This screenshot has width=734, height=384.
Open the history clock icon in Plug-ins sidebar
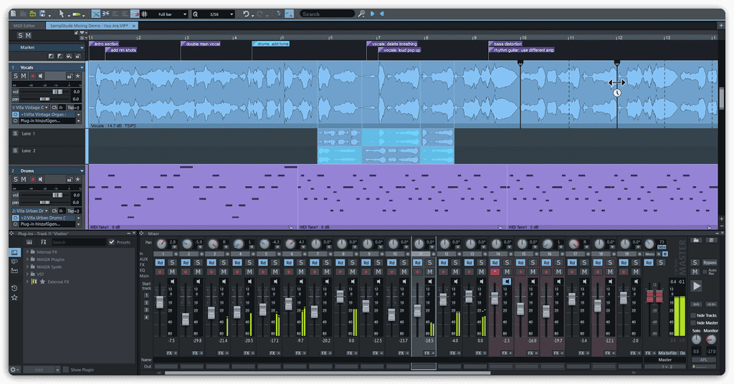click(14, 288)
